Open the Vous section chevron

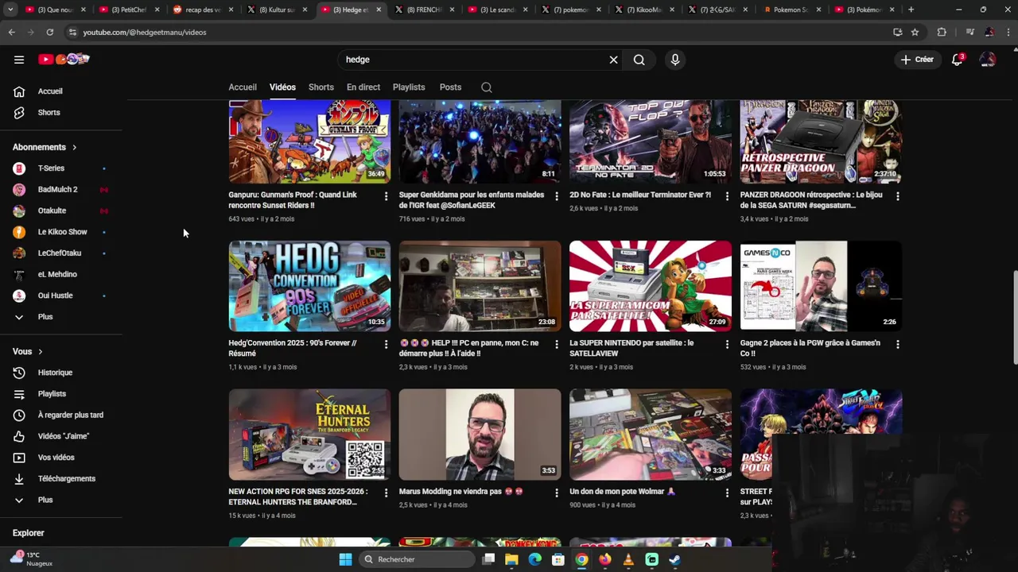(41, 352)
